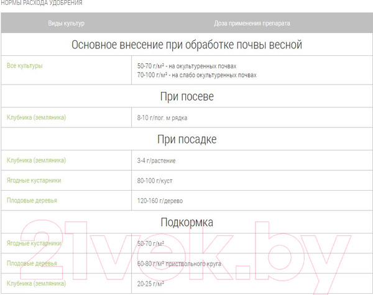The width and height of the screenshot is (373, 295).
Task: Click the '50-70 г/м²' value in Подкормка
Action: [150, 243]
